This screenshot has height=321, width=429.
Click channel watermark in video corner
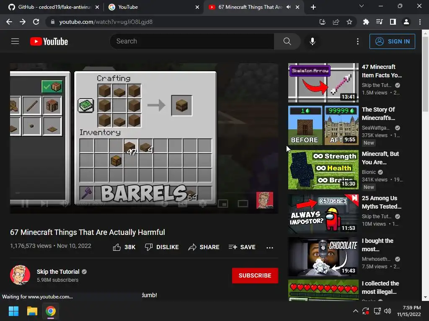pyautogui.click(x=265, y=200)
